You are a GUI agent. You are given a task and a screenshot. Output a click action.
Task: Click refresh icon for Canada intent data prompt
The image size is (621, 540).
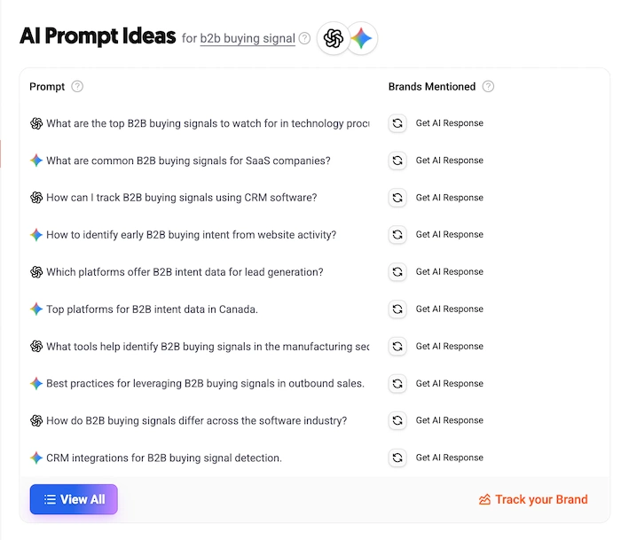(x=397, y=309)
